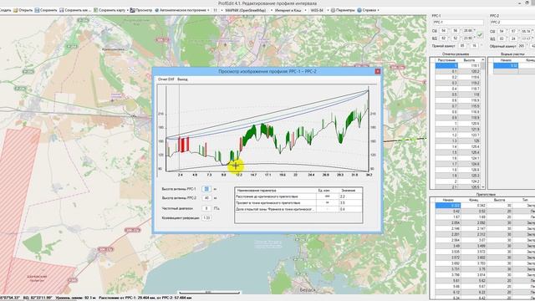Click the Прямой азимут degrees field
This screenshot has width=535, height=301.
coord(462,46)
